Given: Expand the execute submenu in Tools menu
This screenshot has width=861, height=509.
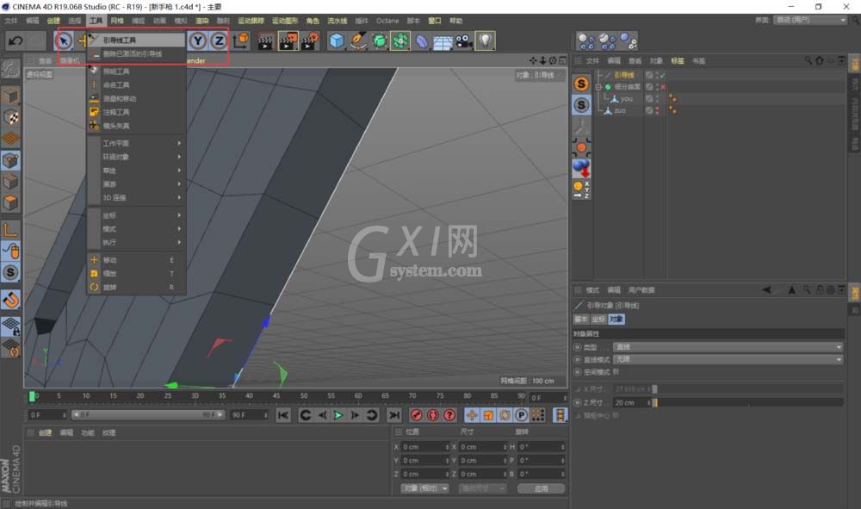Looking at the screenshot, I should click(x=136, y=243).
